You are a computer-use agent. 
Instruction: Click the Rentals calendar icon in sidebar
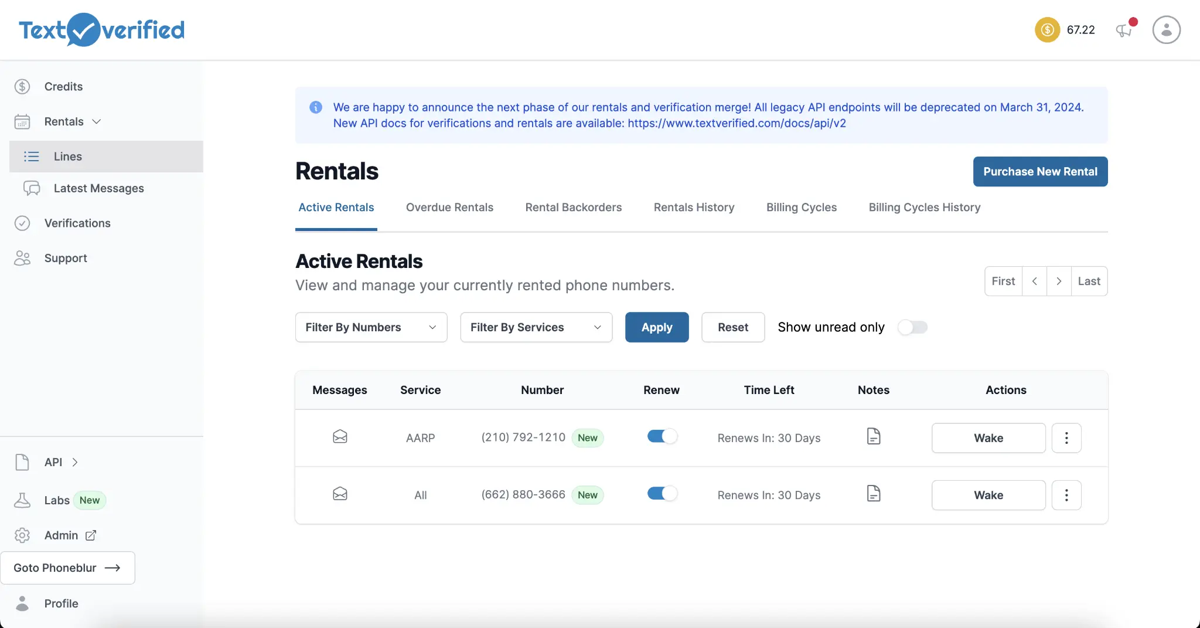22,121
